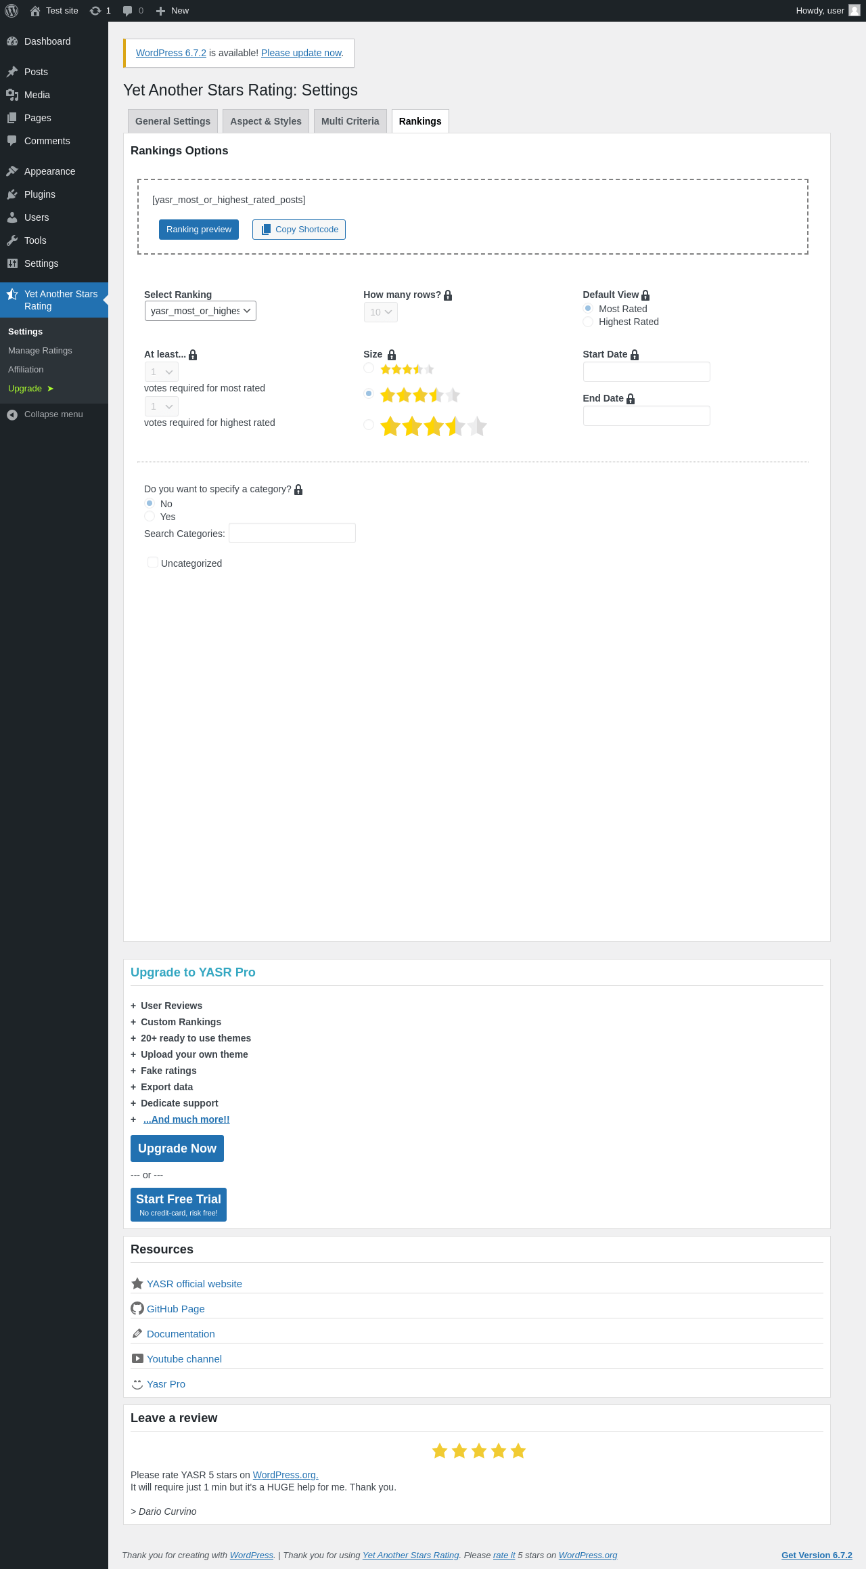Click the Plugins plug icon
This screenshot has height=1569, width=866.
[x=12, y=194]
